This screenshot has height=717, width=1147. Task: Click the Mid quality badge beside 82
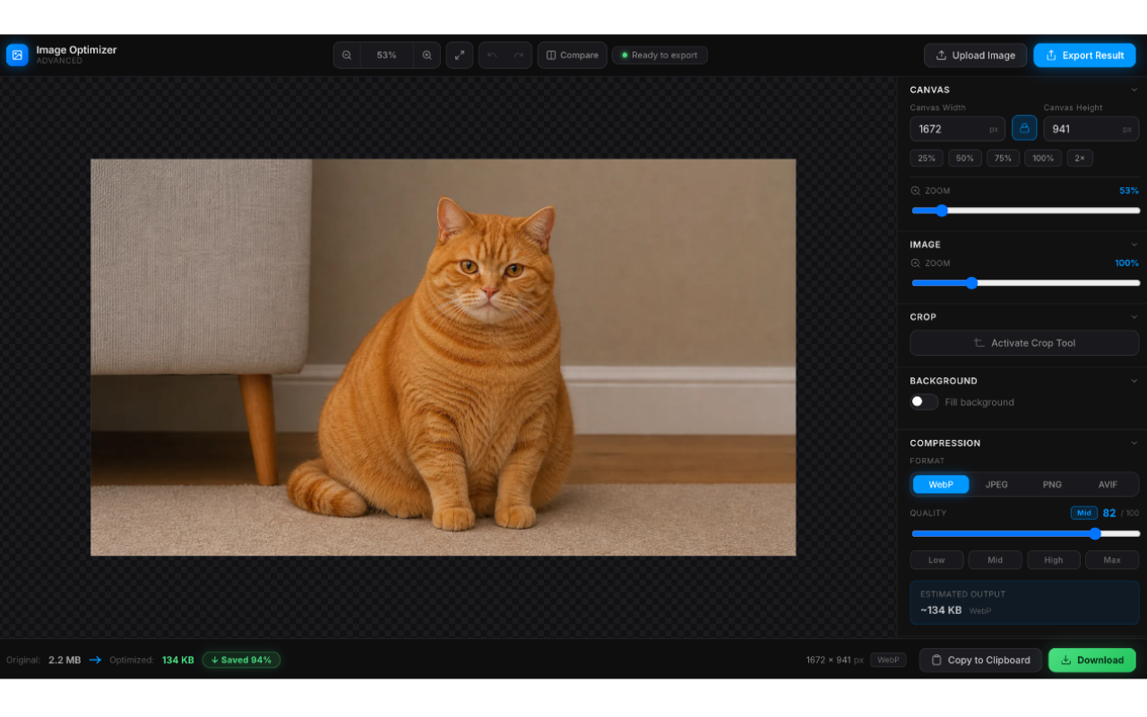click(1084, 514)
